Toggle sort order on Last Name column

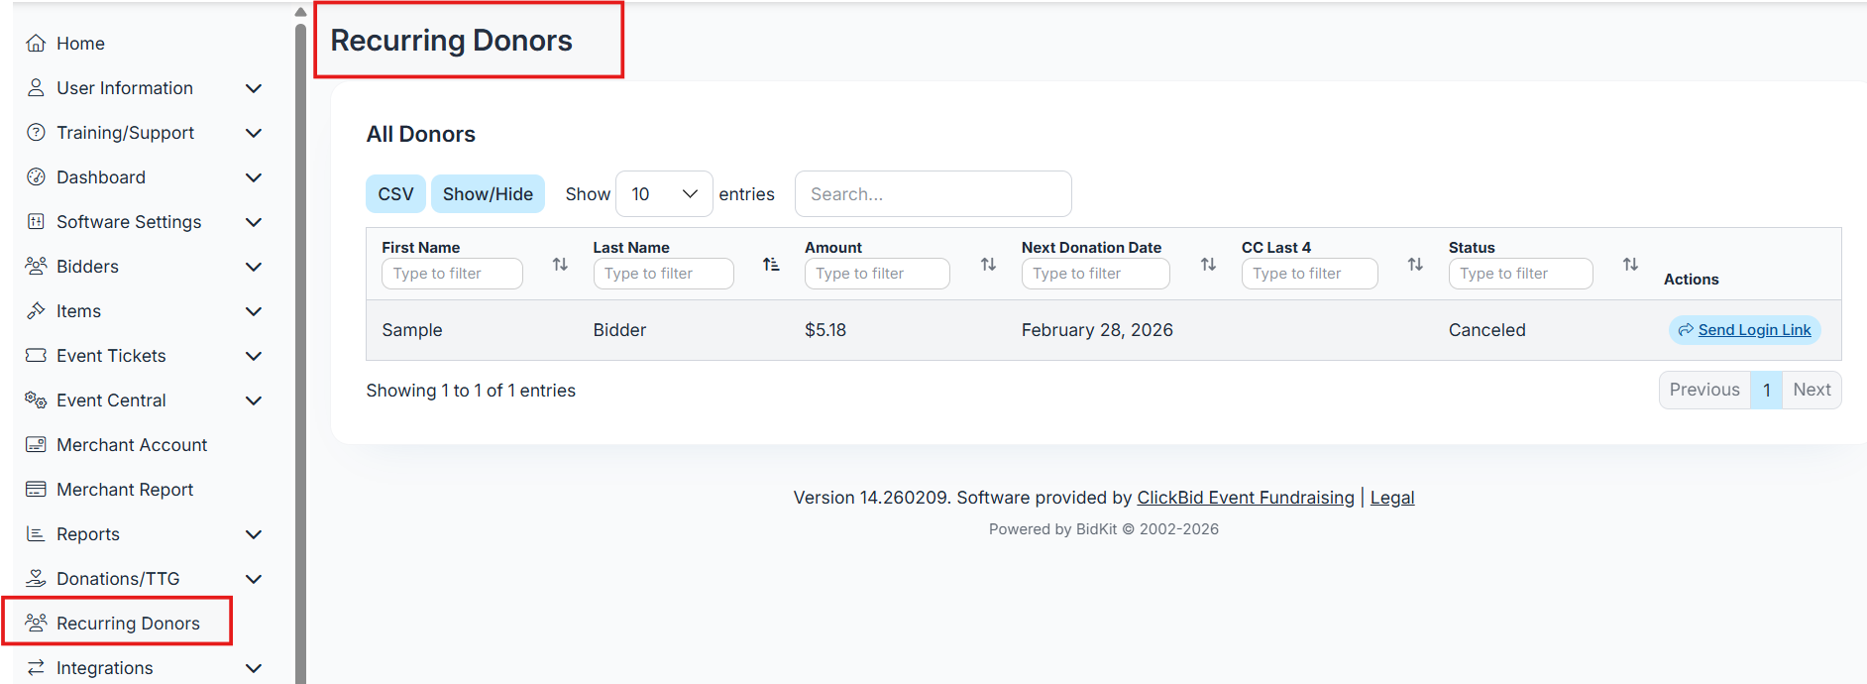771,265
